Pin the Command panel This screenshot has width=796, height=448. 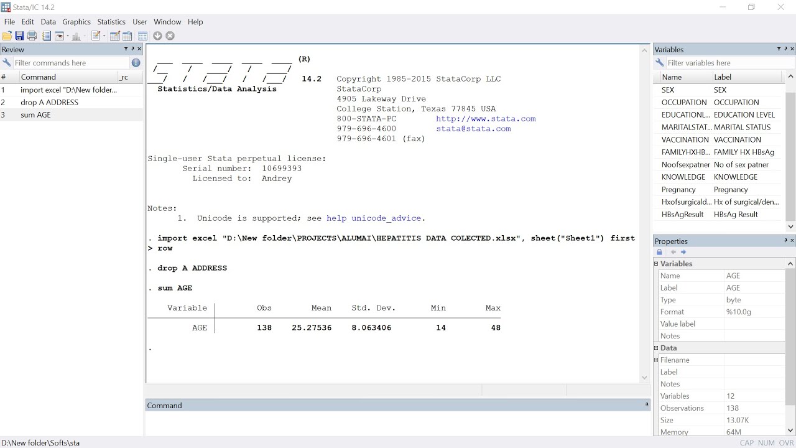point(647,405)
